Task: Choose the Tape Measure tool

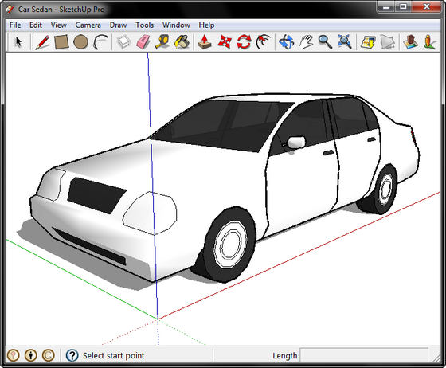Action: coord(162,42)
